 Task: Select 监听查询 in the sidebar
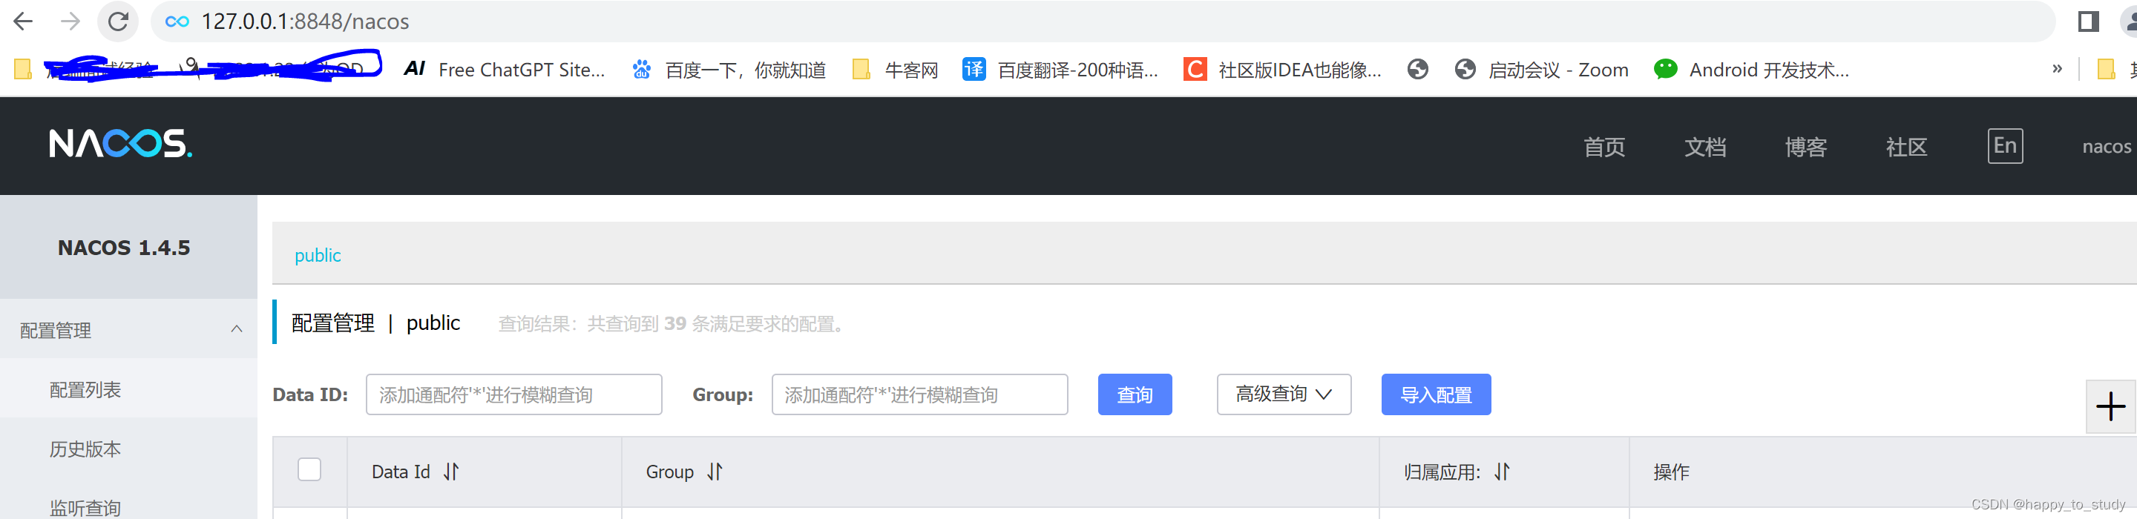[85, 506]
